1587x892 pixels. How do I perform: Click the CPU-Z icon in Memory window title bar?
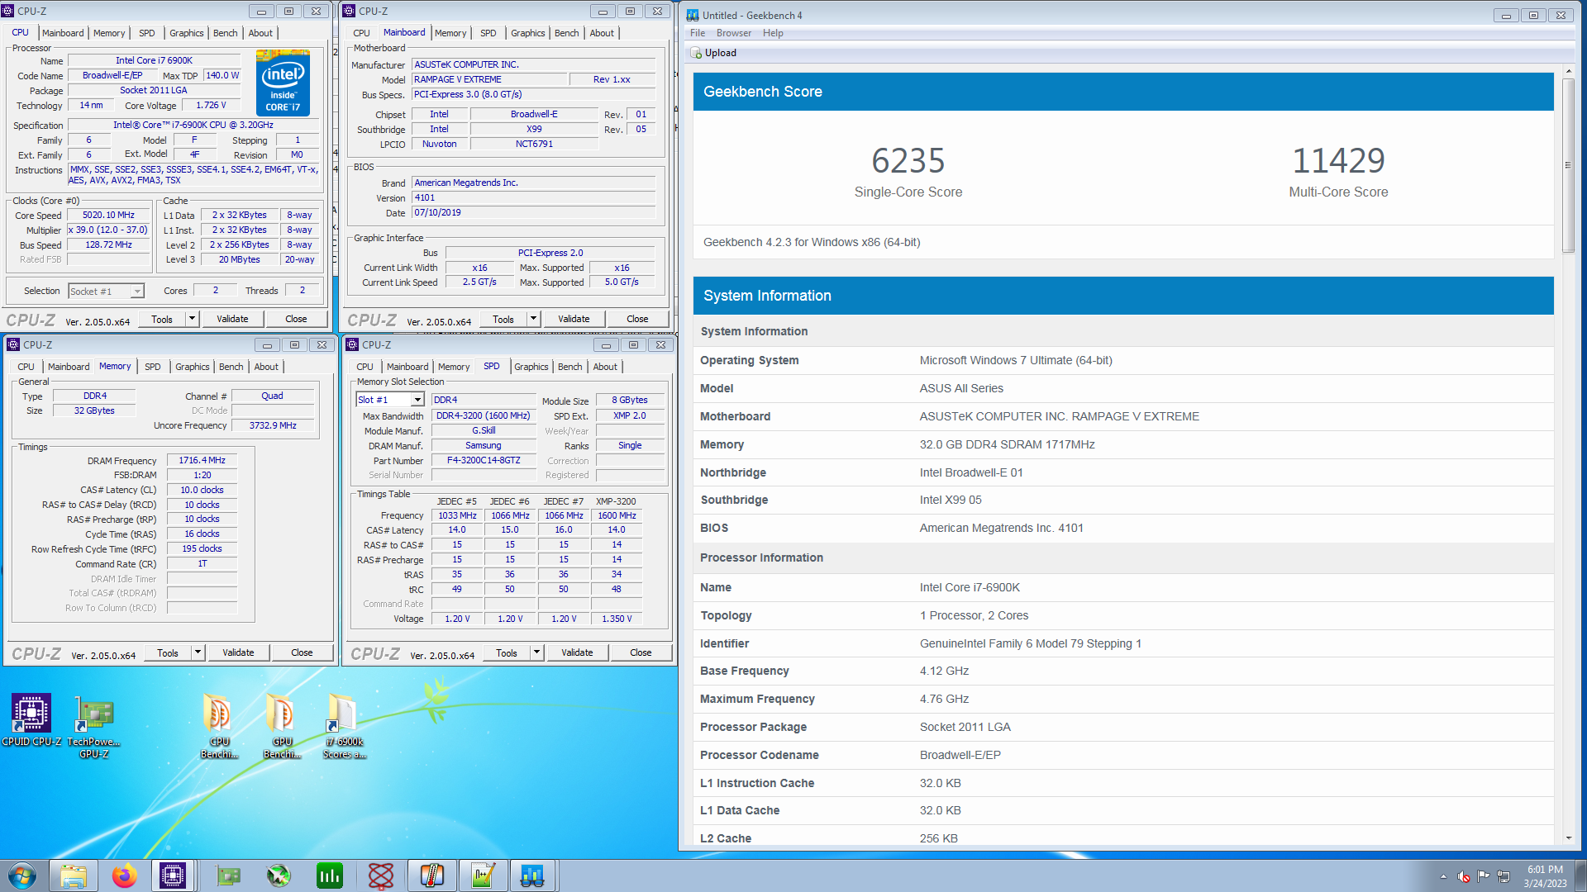(x=13, y=344)
